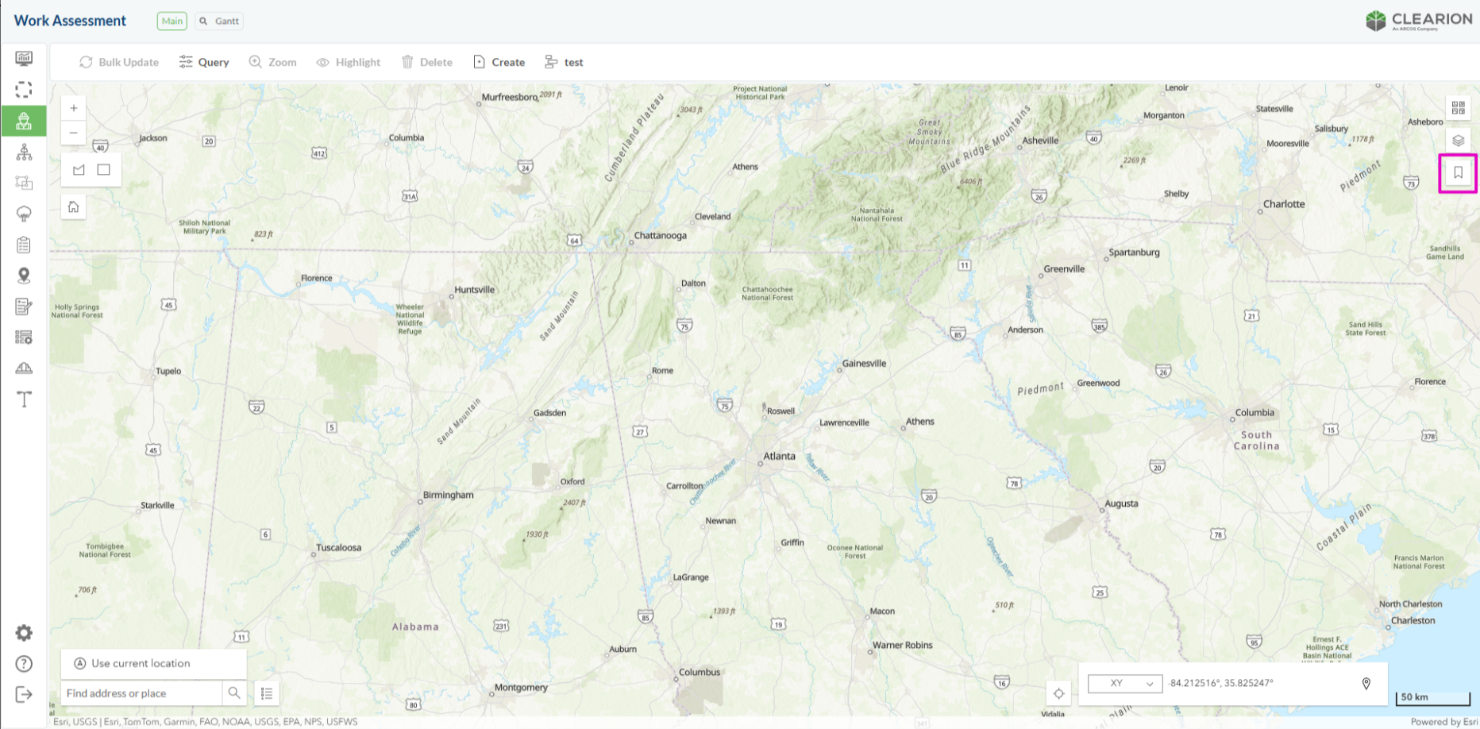
Task: Click the Powered by Esri link
Action: coord(1444,722)
